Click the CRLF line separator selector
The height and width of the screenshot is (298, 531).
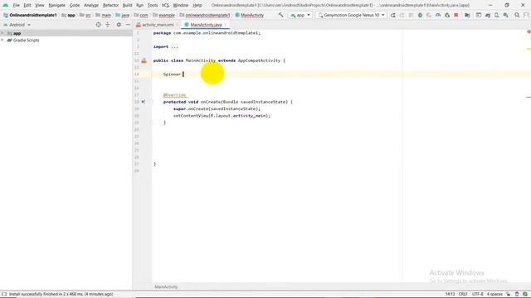pos(463,294)
